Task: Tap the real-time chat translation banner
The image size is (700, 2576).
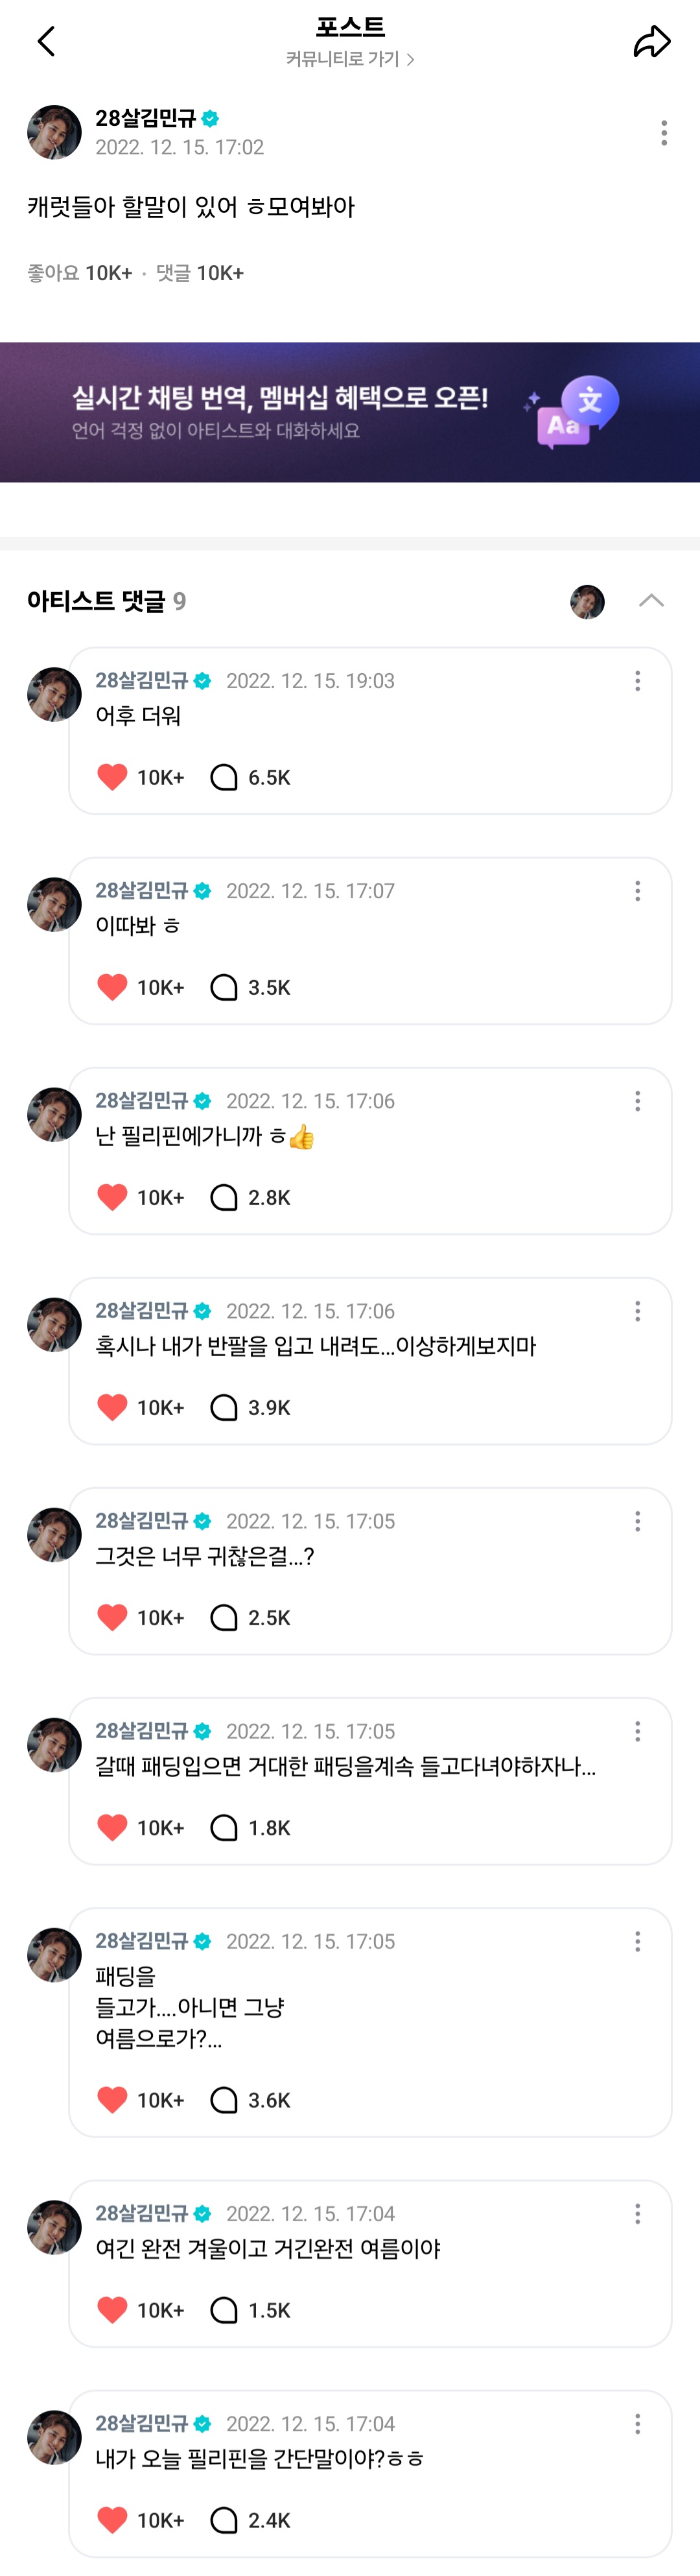Action: (x=350, y=412)
